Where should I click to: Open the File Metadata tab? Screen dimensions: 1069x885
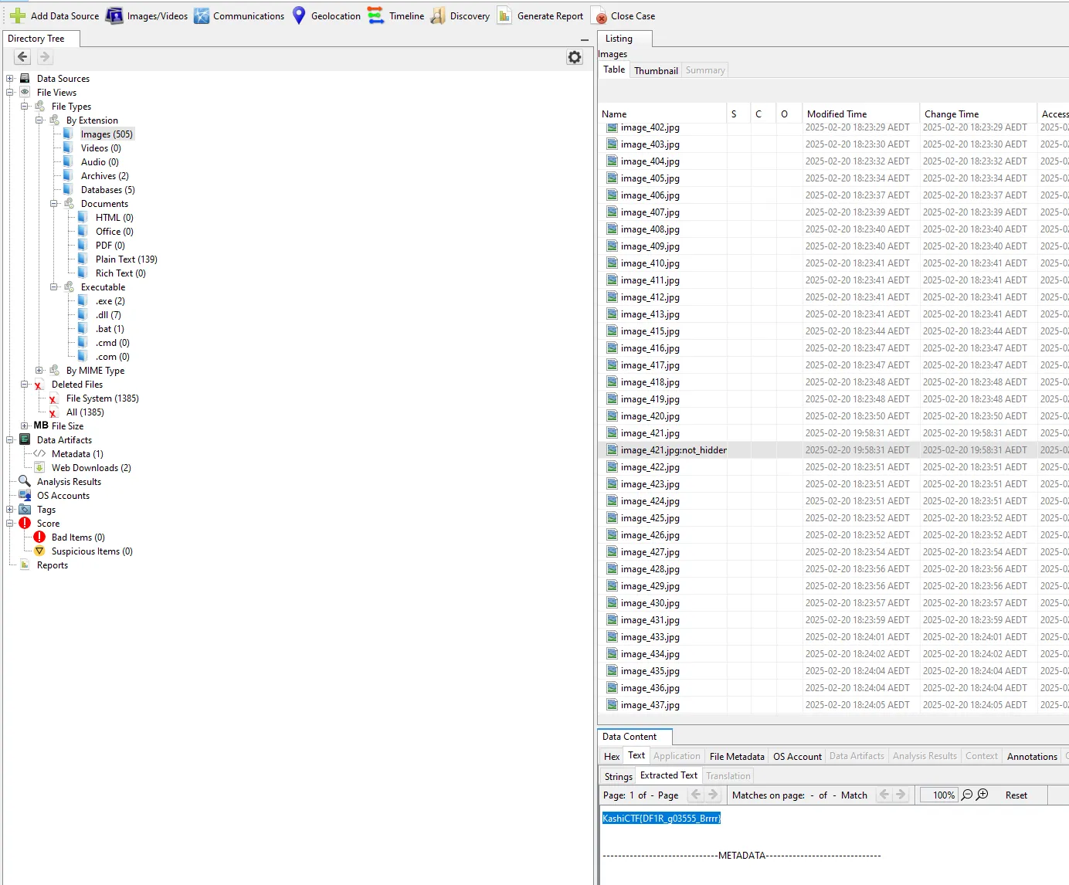tap(736, 756)
